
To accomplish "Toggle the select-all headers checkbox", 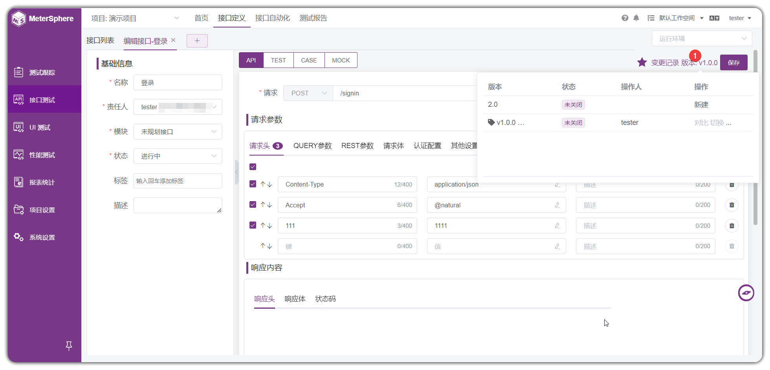I will pyautogui.click(x=253, y=167).
